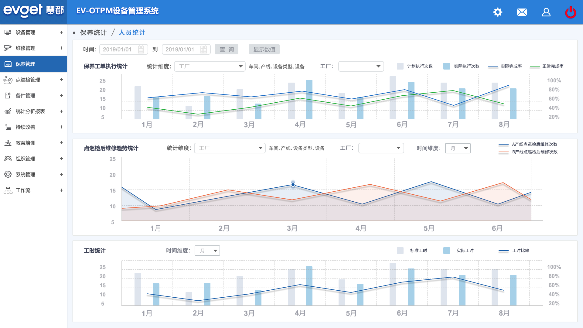Open 统计维度 dropdown in 保养工单执行统计
Viewport: 583px width, 328px height.
tap(210, 66)
